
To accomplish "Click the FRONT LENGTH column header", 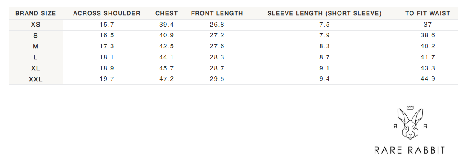I will (217, 13).
